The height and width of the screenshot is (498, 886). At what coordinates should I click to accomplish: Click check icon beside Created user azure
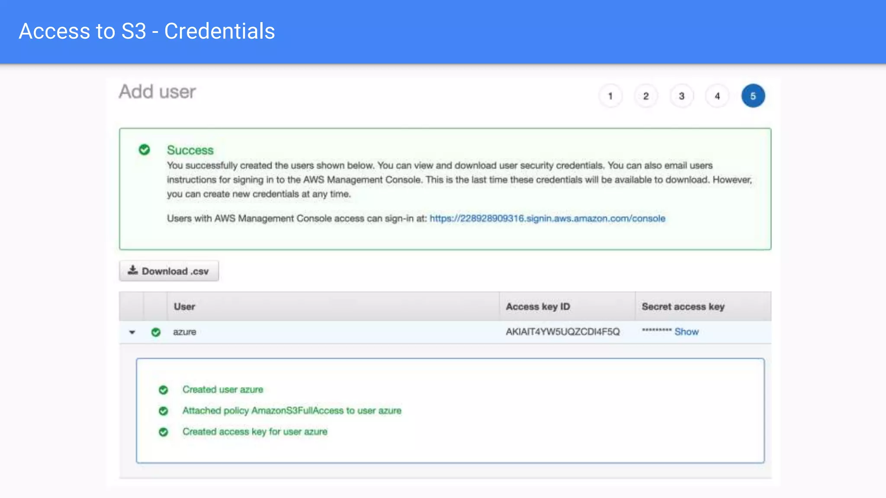[x=163, y=390]
